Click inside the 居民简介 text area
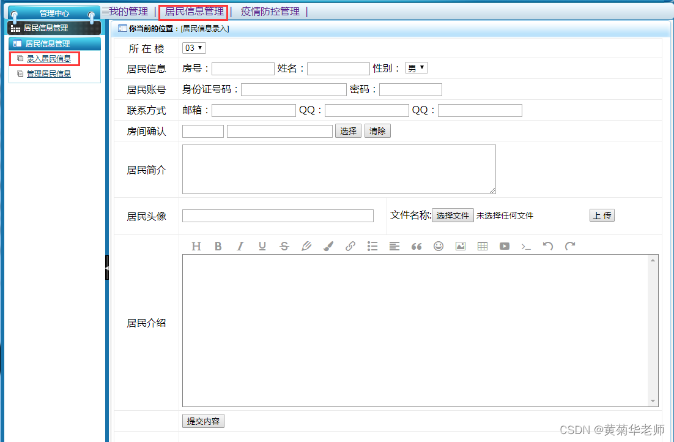This screenshot has width=674, height=442. click(x=339, y=169)
